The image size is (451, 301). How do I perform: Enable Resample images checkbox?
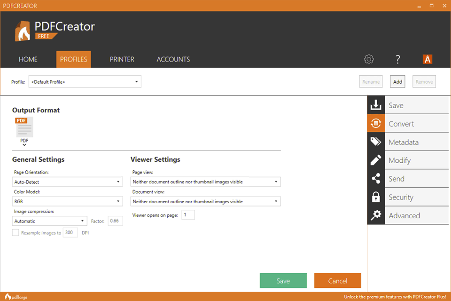[16, 232]
